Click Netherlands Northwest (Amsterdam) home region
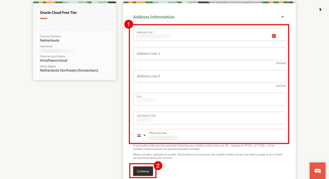 point(69,70)
